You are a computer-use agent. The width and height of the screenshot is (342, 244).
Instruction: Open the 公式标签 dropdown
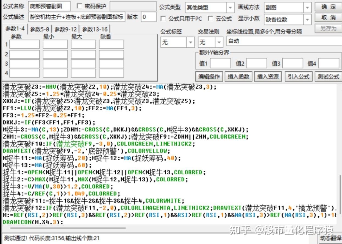[x=190, y=42]
